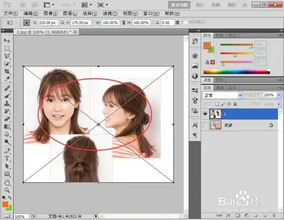Screen dimensions: 284x220
Task: Select the Eyedropper tool
Action: [x=7, y=79]
